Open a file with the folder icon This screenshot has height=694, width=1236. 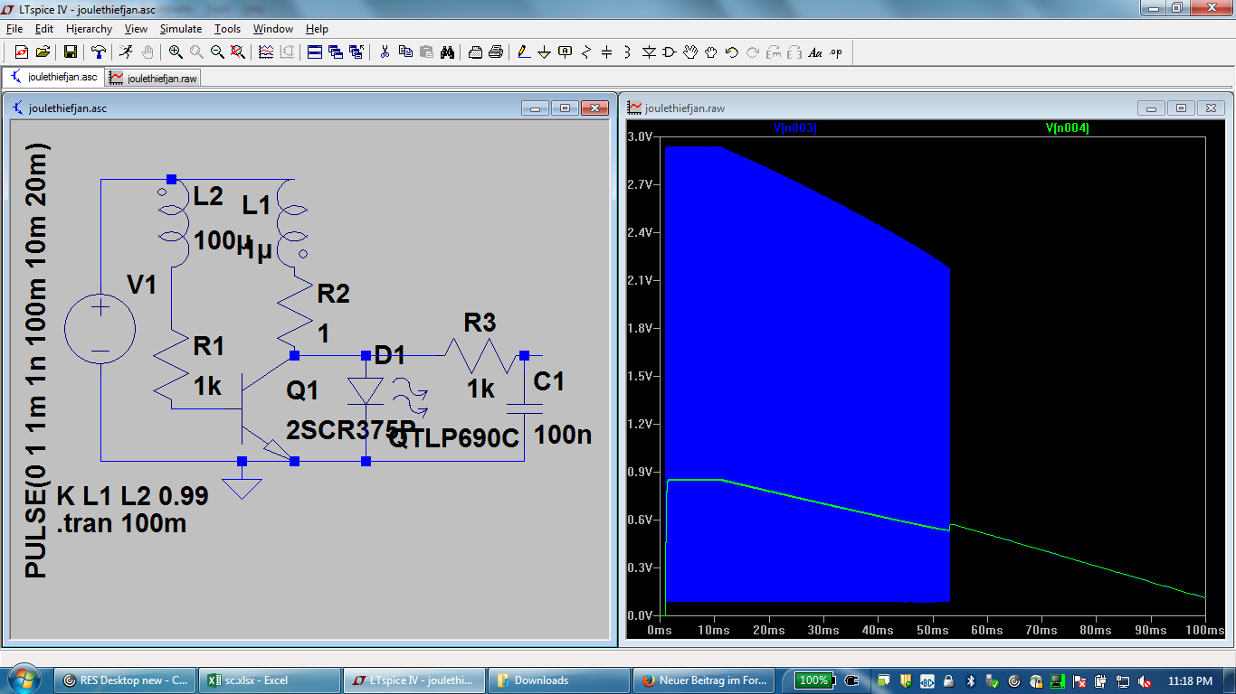point(42,52)
